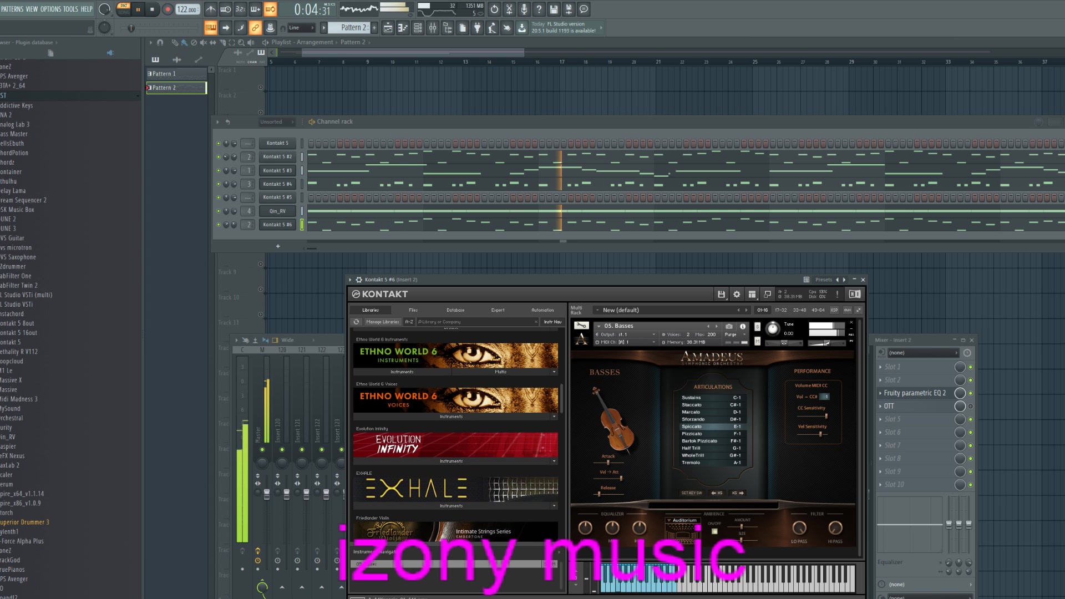Open the Expert tab in Kontakt
This screenshot has width=1065, height=599.
(498, 309)
